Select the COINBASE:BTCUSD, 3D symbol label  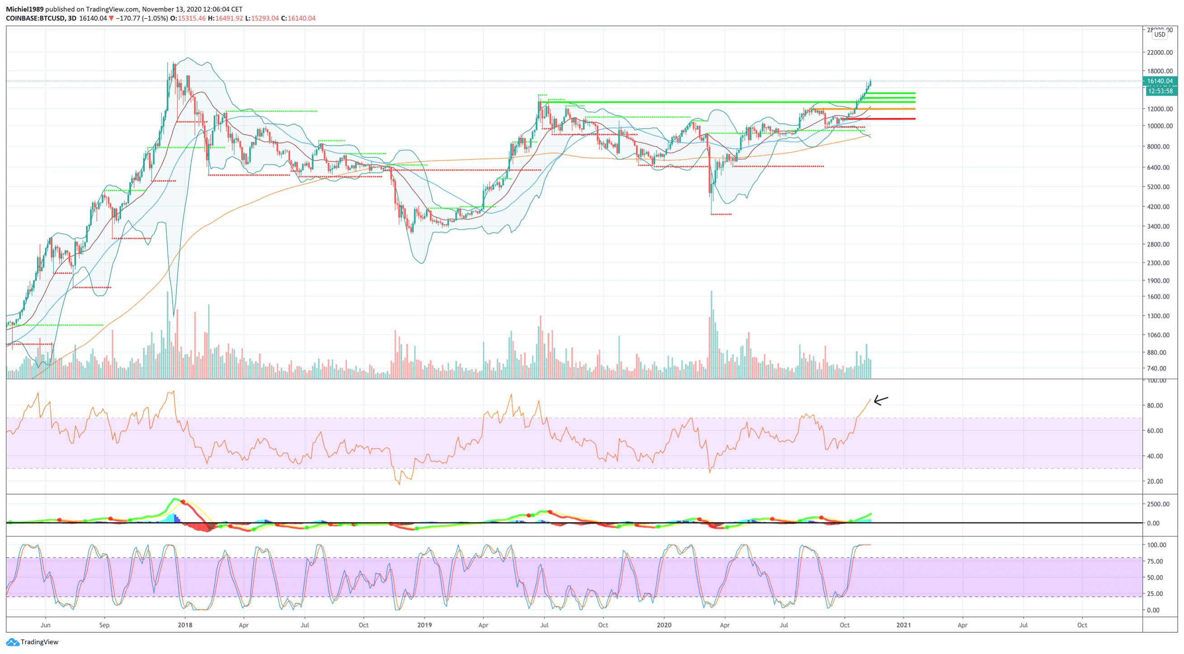point(42,19)
